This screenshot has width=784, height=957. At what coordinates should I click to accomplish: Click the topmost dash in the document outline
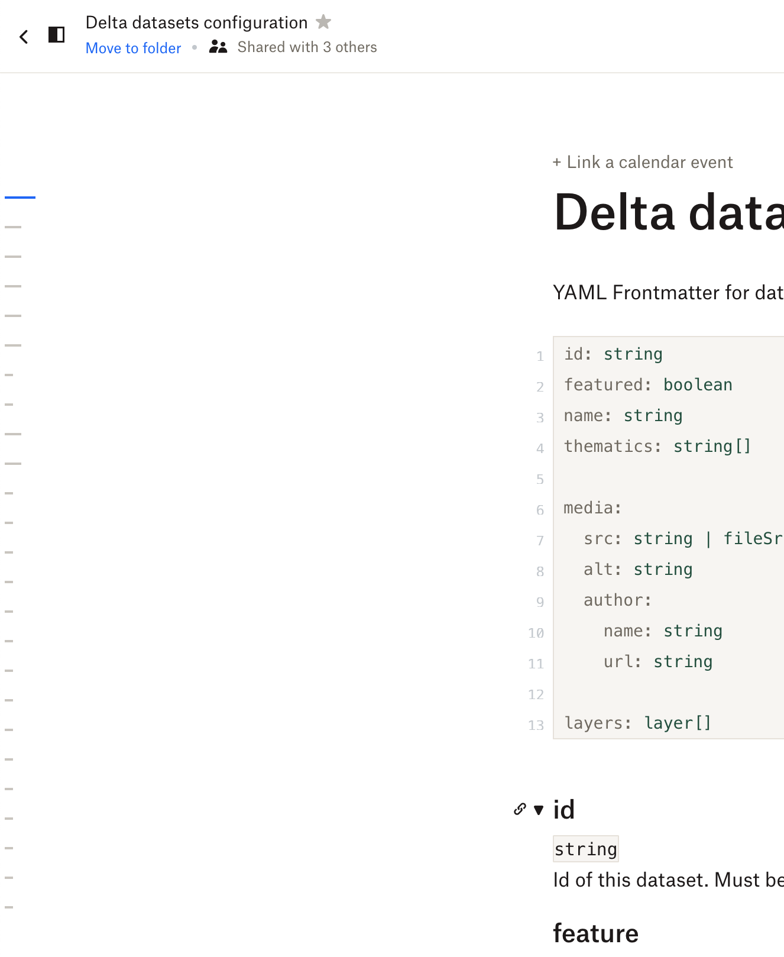(14, 227)
